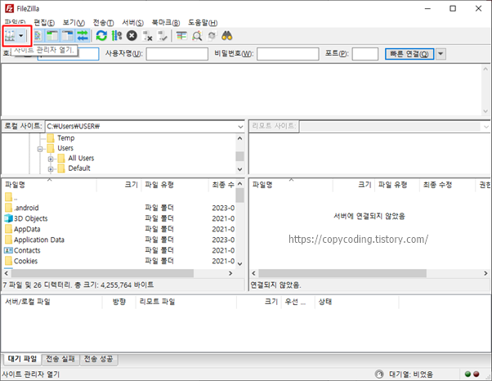Click the speed limits status bar icon
Screen dimensions: 492x381
pos(379,374)
